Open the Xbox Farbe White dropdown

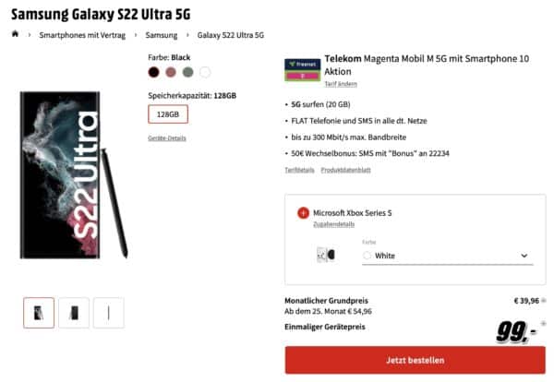coord(448,256)
